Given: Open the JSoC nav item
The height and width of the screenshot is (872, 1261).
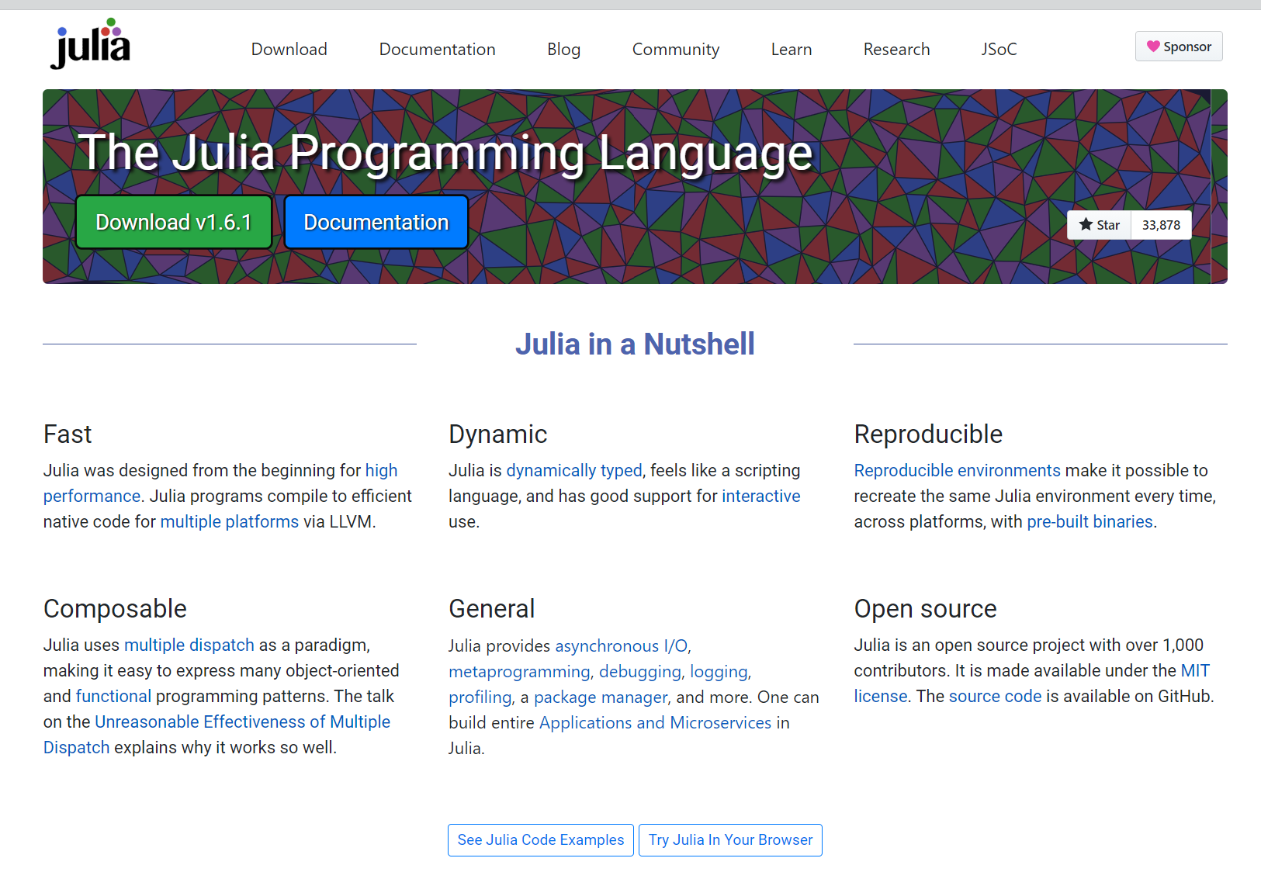Looking at the screenshot, I should click(999, 50).
